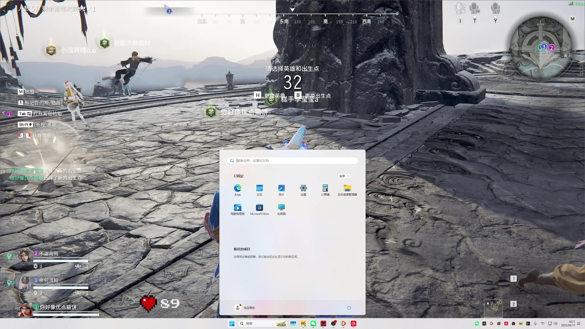Click Tab 打开背包拾取 hint
Screen dimensions: 585x329
click(x=40, y=114)
